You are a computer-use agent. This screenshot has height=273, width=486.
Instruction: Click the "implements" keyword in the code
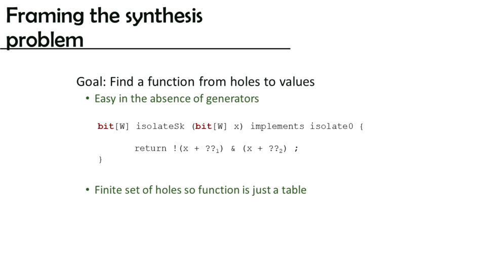pyautogui.click(x=277, y=126)
